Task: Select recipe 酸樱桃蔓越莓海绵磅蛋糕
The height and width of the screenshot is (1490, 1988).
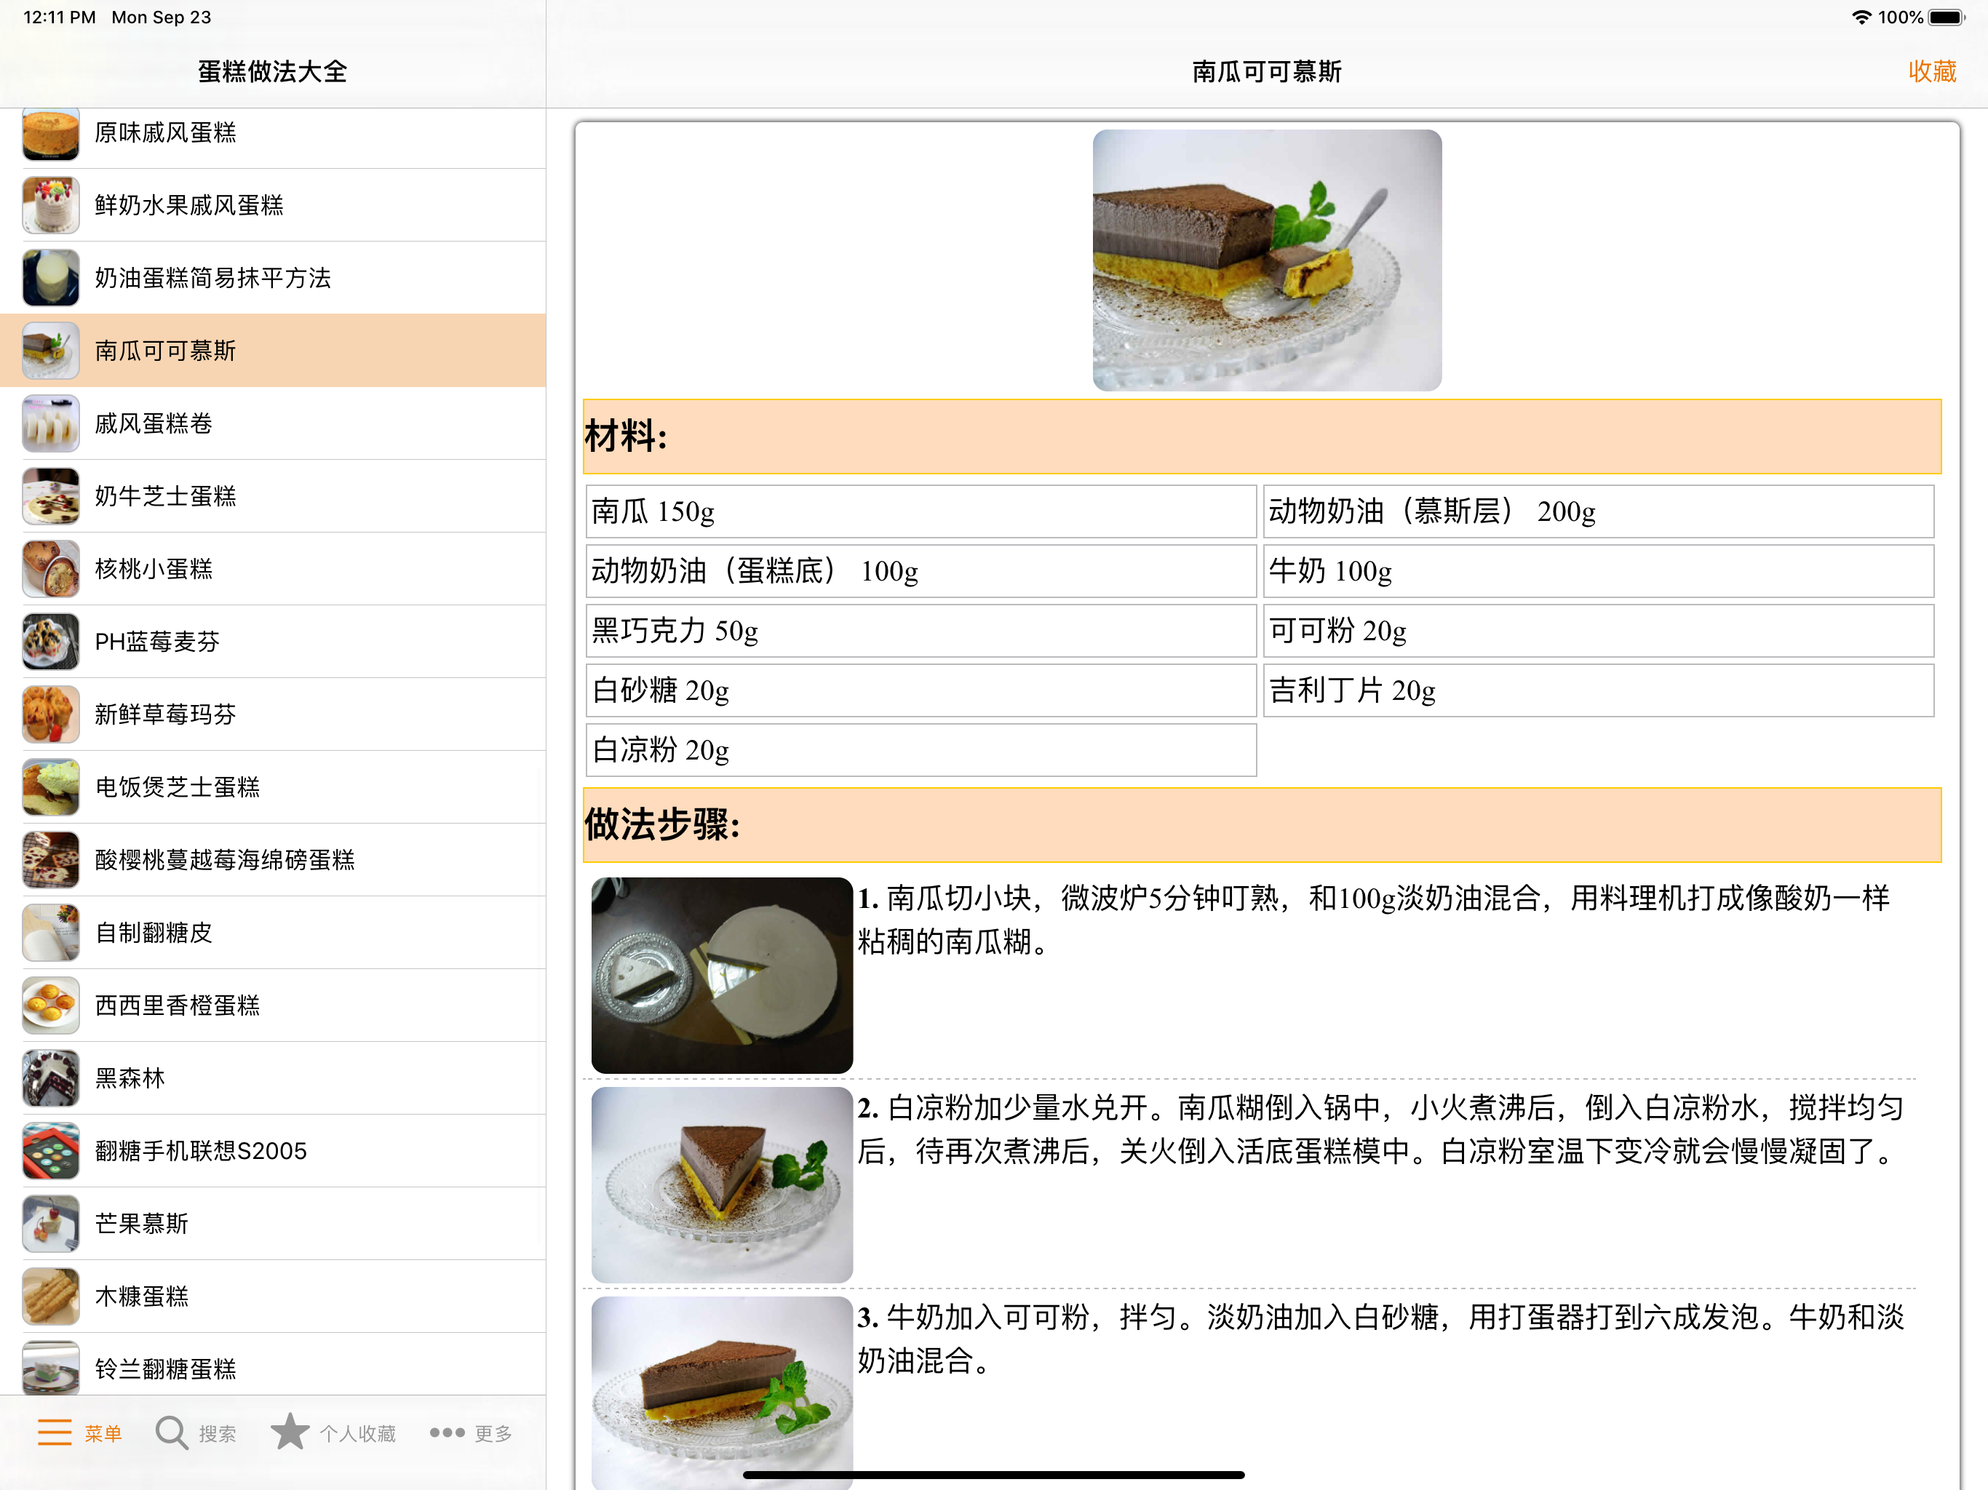Action: pyautogui.click(x=225, y=860)
